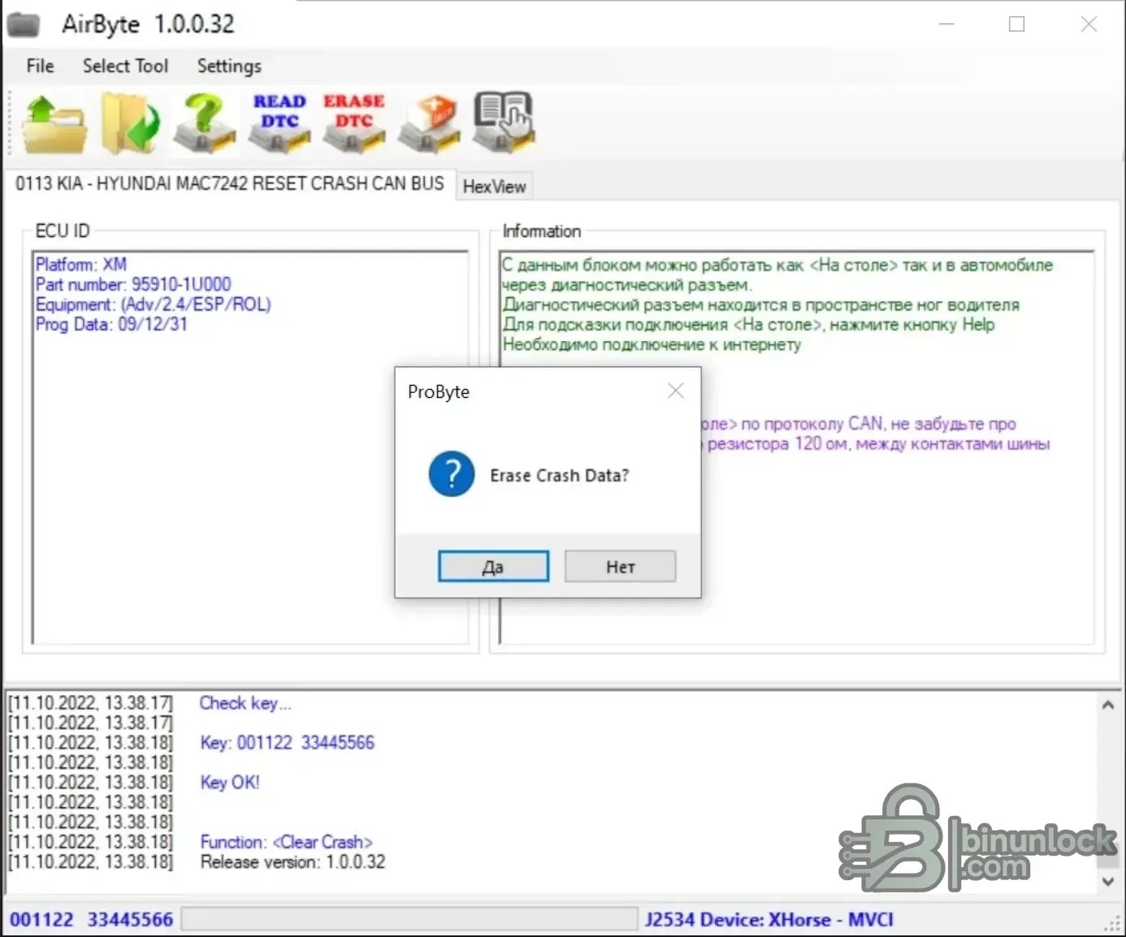
Task: Close the ProByte dialog
Action: coord(675,391)
